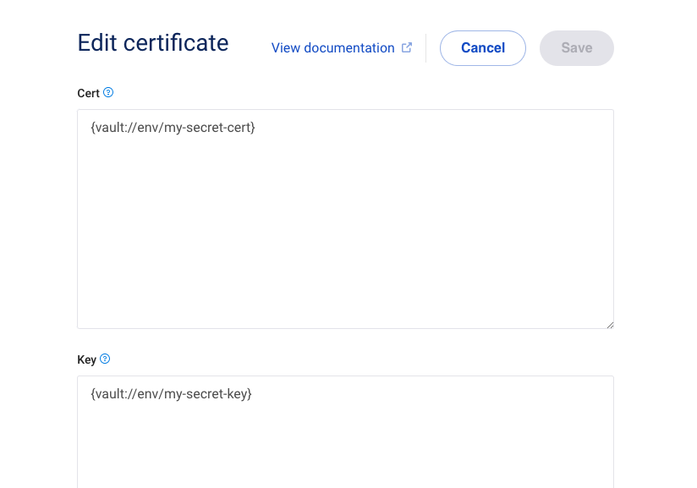
Task: Place cursor after the my-secret-cert text
Action: click(x=256, y=128)
